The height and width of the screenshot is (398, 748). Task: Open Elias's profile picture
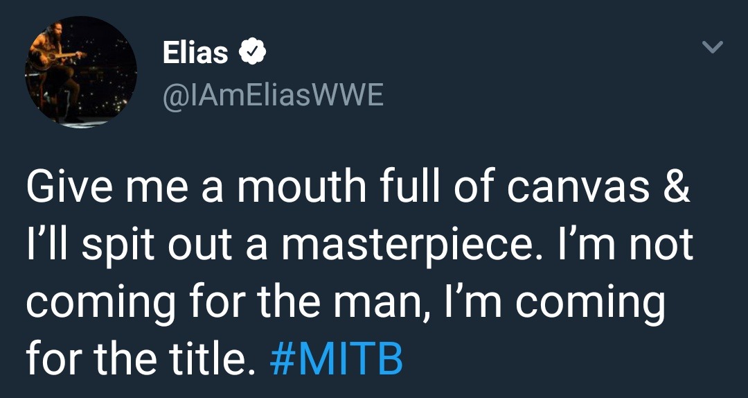[81, 72]
